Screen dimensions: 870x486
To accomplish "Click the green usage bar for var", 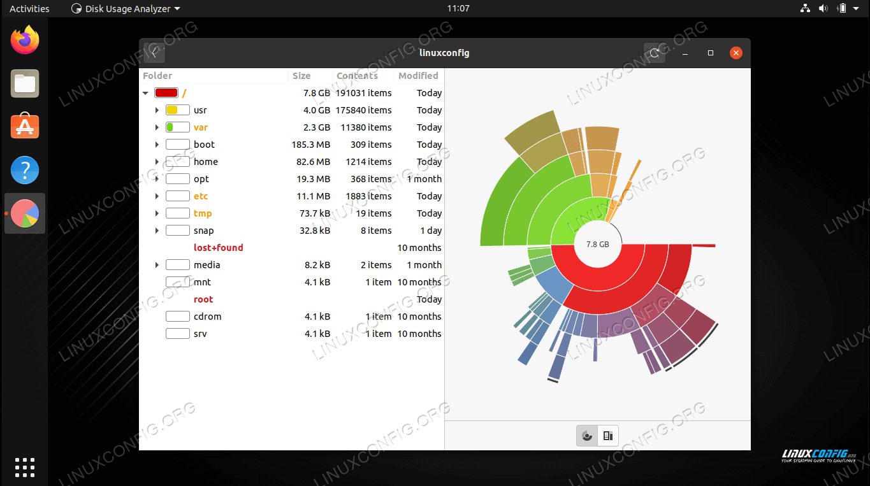I will coord(178,127).
